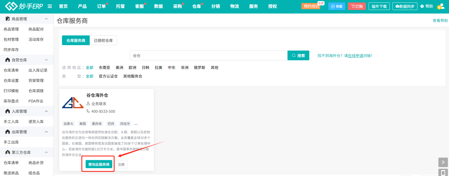Open the 查看帮助 link
The height and width of the screenshot is (176, 449).
pyautogui.click(x=440, y=21)
